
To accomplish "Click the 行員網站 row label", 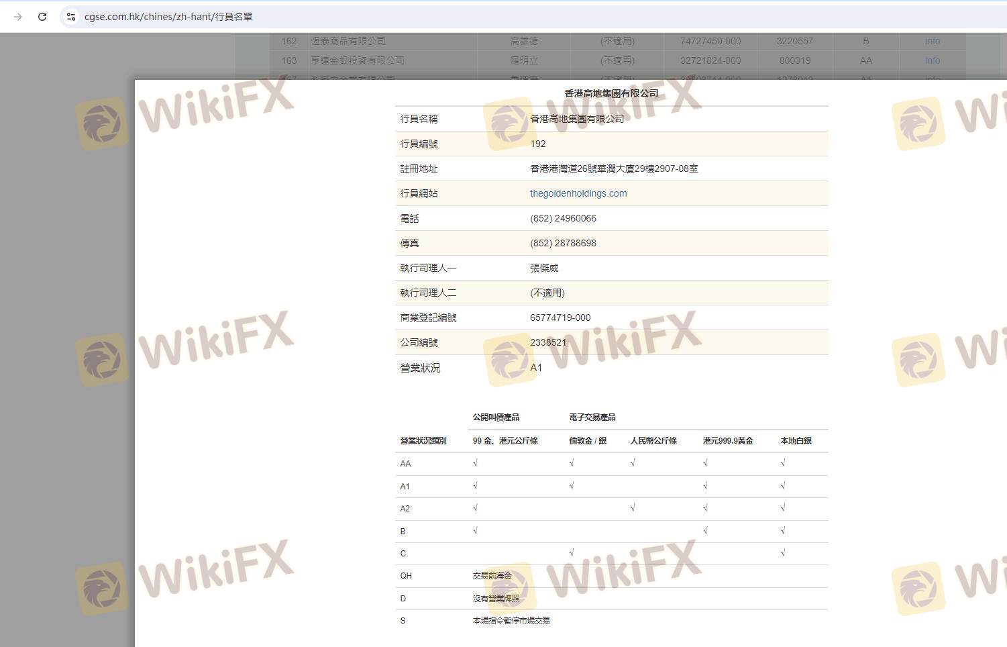I will tap(419, 193).
